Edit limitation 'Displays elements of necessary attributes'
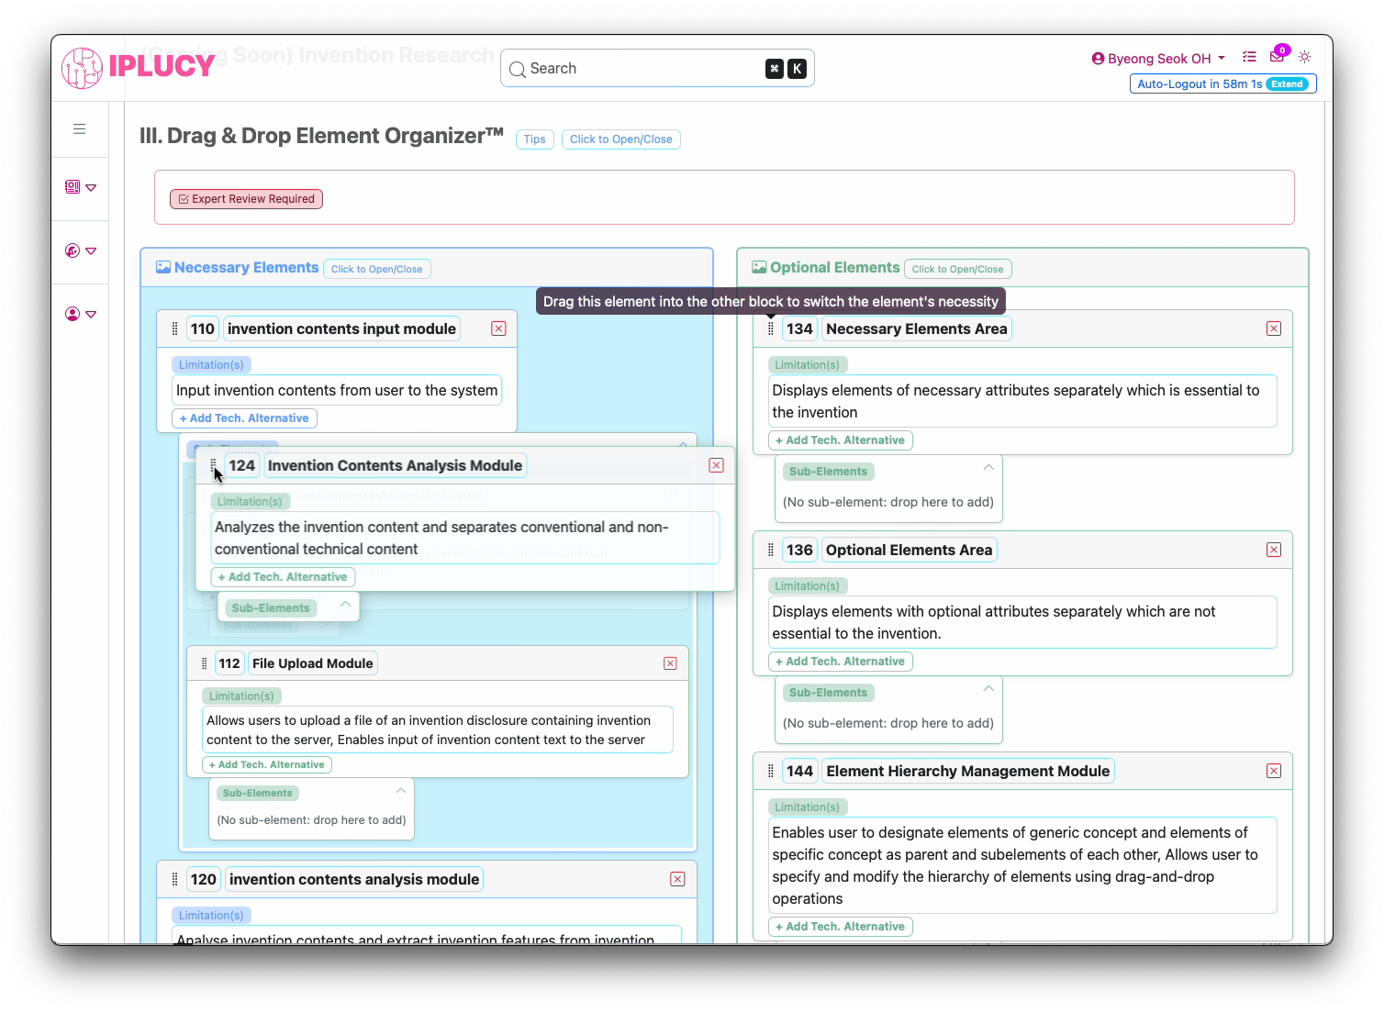Viewport: 1384px width, 1013px height. pyautogui.click(x=1022, y=401)
